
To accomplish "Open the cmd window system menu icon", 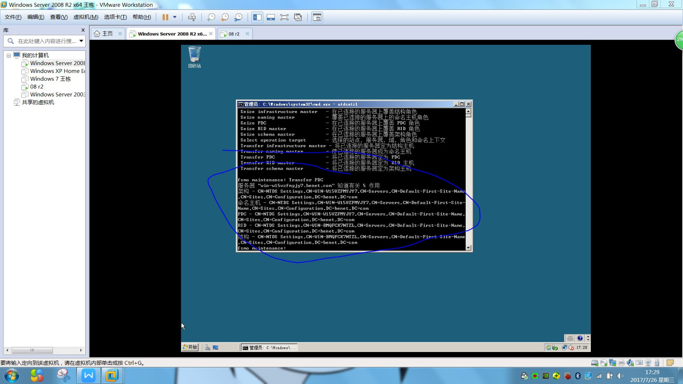I will pos(241,104).
